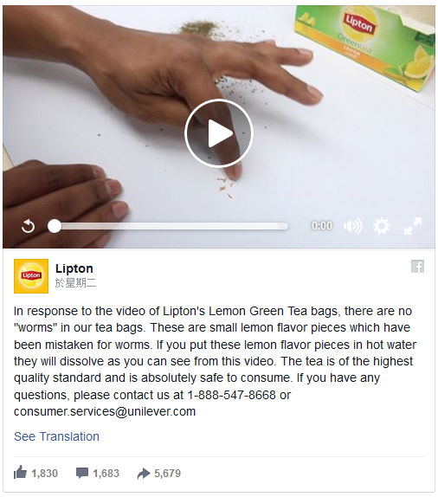438x497 pixels.
Task: Click the 5,679 shares count
Action: (167, 474)
